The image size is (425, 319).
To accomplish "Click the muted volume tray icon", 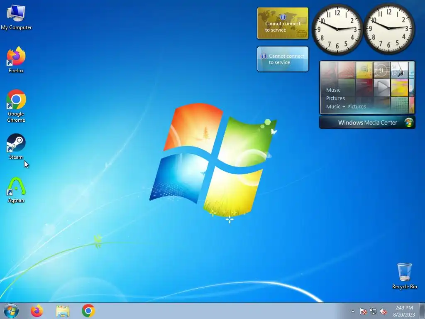I will tap(383, 311).
